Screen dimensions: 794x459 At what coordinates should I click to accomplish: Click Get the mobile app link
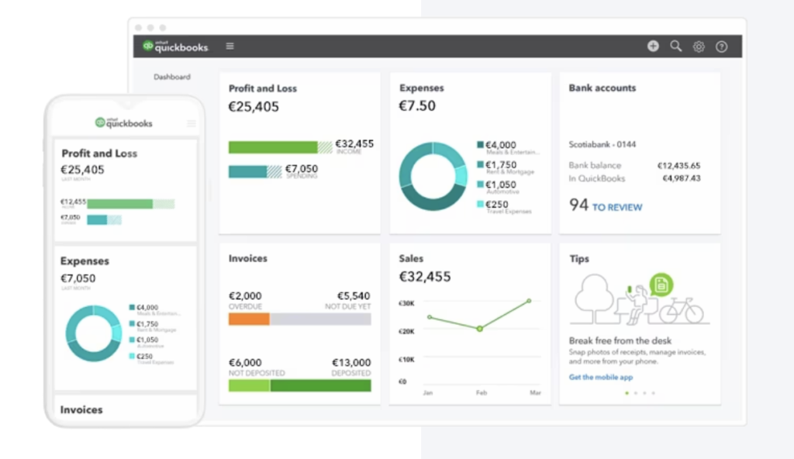tap(601, 377)
